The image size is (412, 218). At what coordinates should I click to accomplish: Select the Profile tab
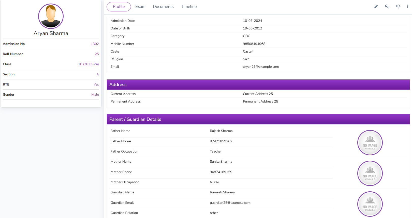(x=119, y=7)
